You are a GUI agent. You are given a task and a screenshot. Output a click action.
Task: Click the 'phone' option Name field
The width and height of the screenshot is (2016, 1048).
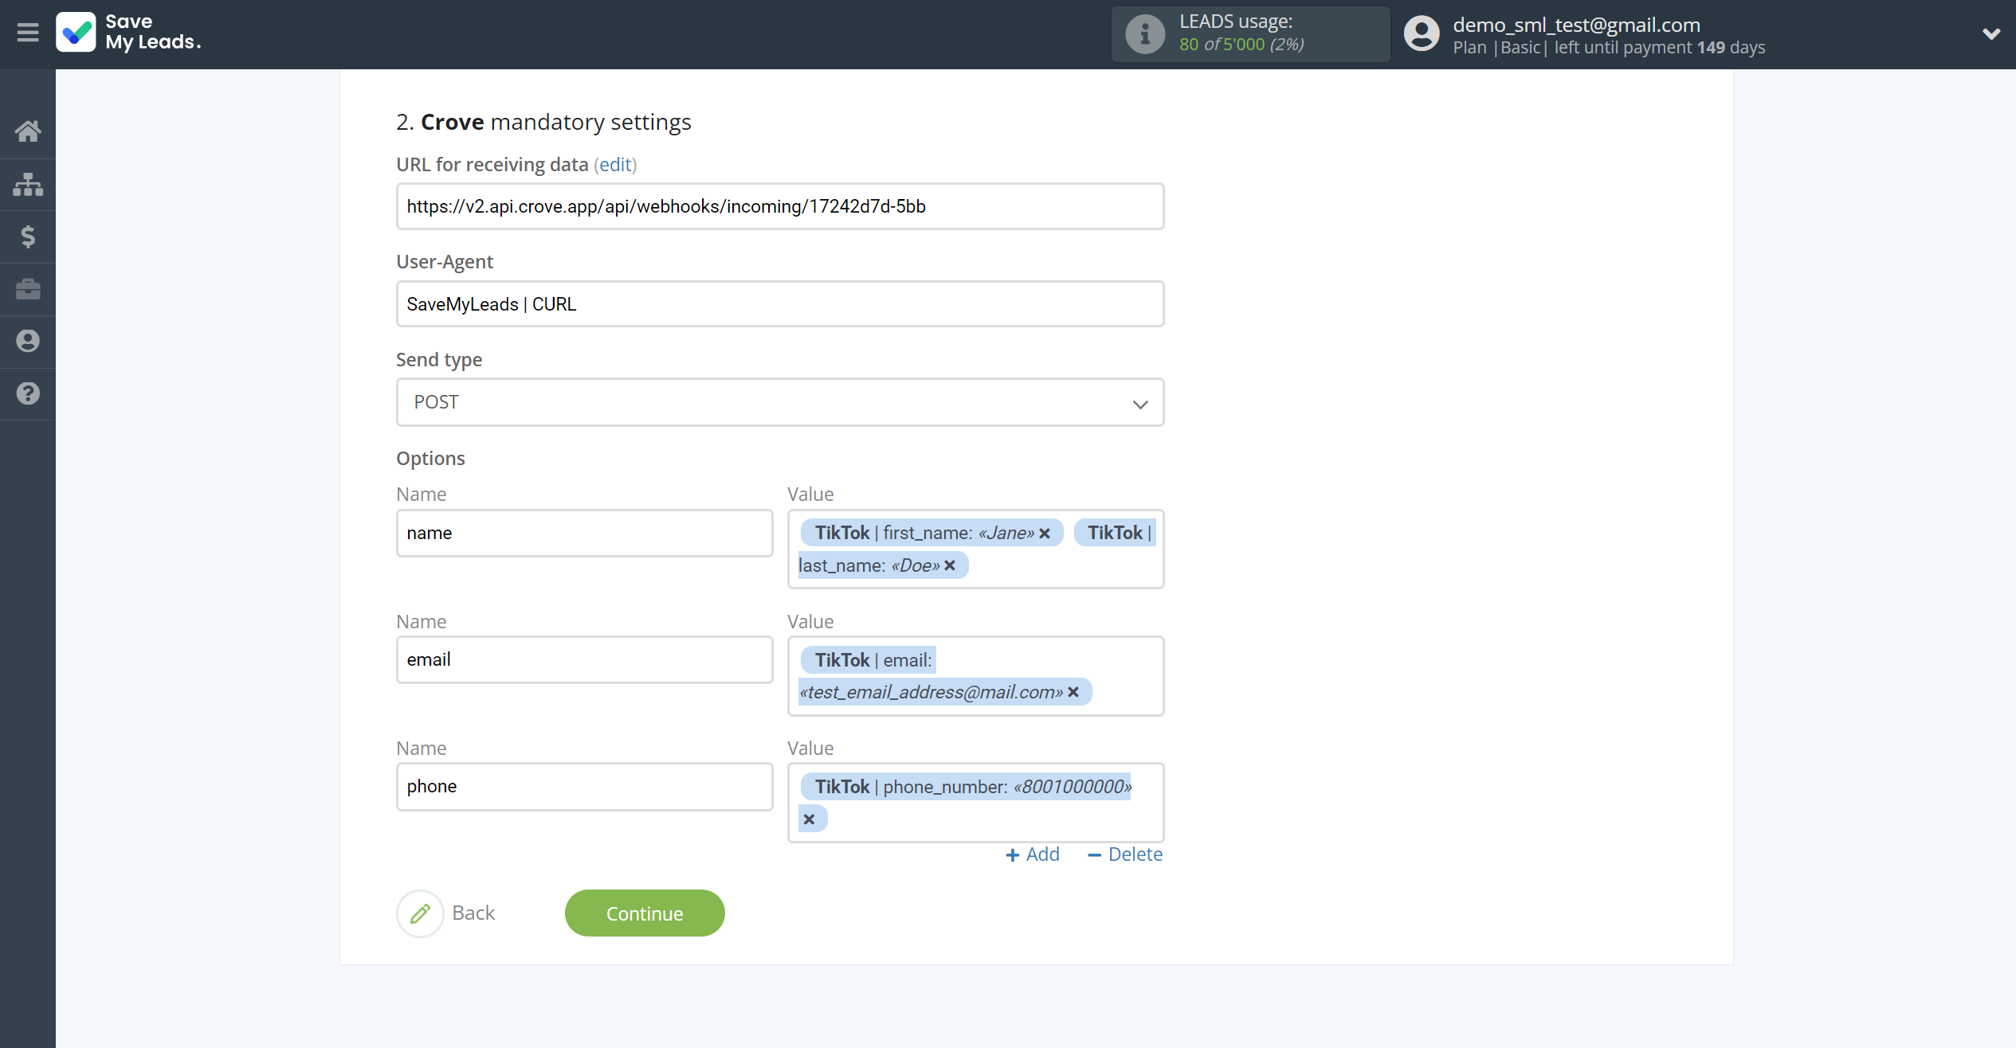(x=584, y=787)
